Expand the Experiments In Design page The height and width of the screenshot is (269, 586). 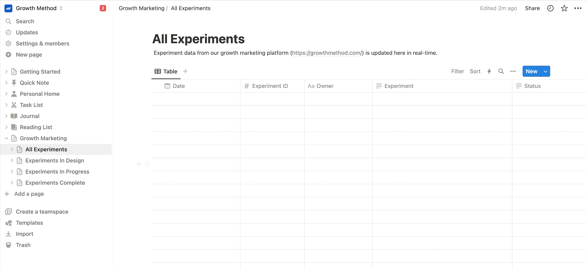(x=12, y=161)
